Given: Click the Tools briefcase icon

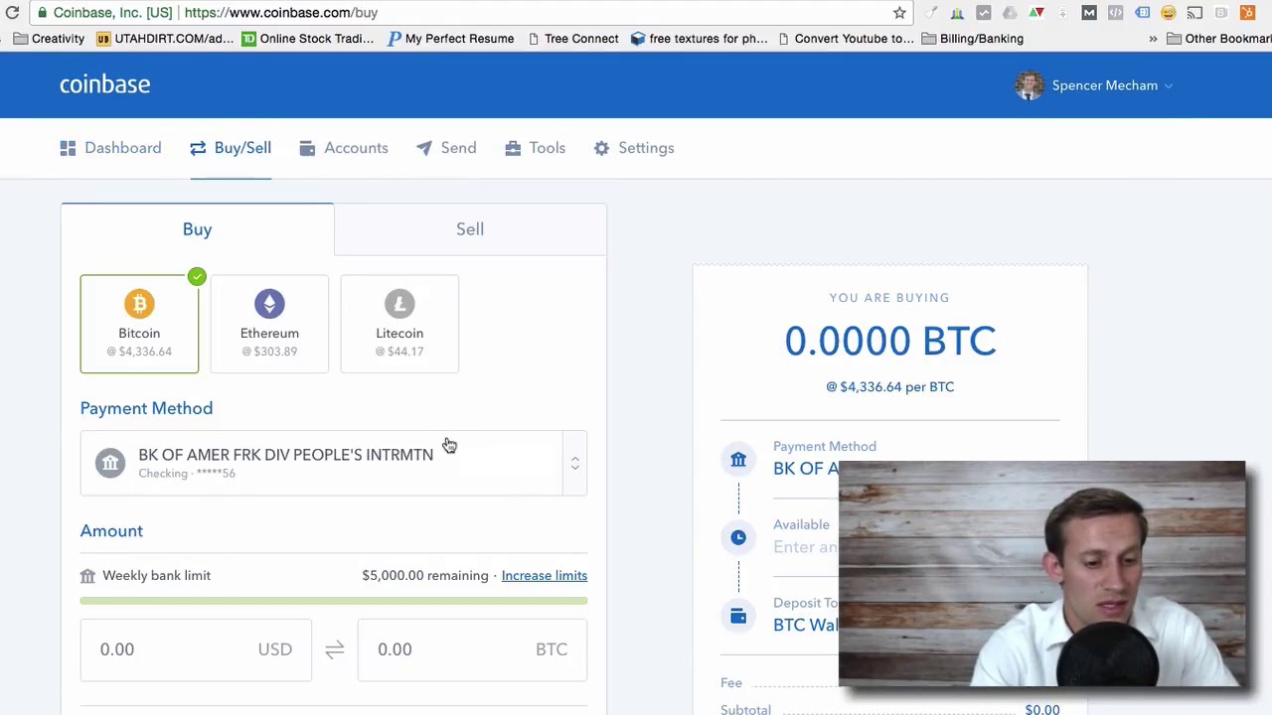Looking at the screenshot, I should [513, 148].
